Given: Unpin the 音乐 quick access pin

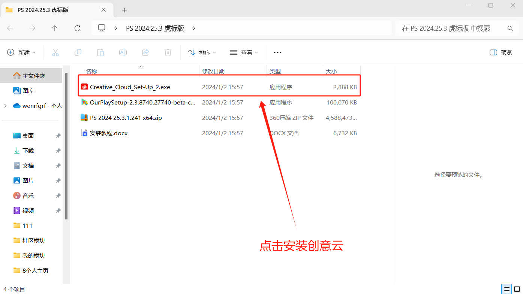Looking at the screenshot, I should (x=58, y=196).
